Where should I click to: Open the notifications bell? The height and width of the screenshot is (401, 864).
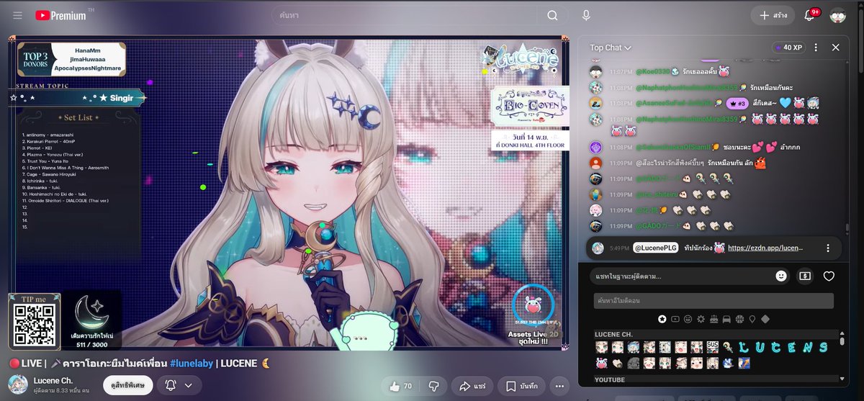click(x=809, y=15)
